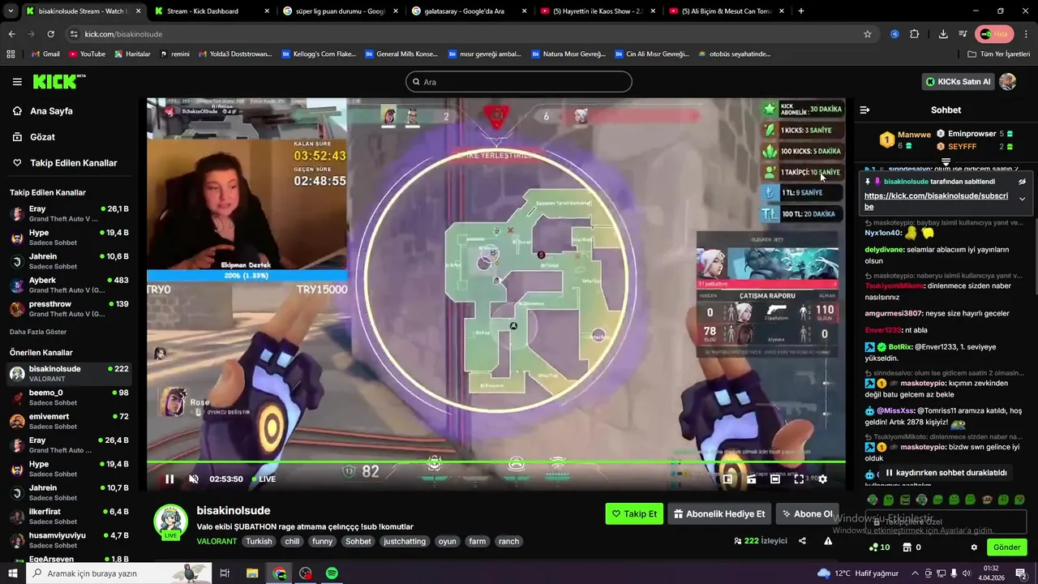Open husamviyuviyu recommended channel
This screenshot has height=584, width=1038.
coord(69,540)
